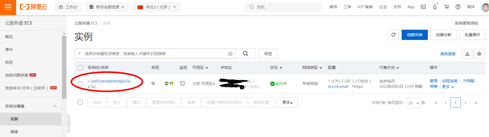This screenshot has height=137, width=489.
Task: Open the monitoring chart icon
Action: point(182,83)
